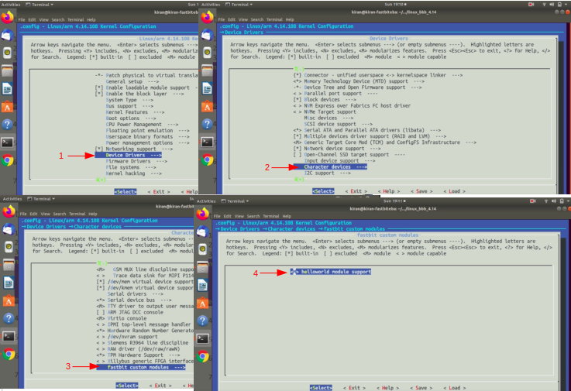Image resolution: width=571 pixels, height=391 pixels.
Task: Open the Terminal app menu above the Device Drivers window
Action: [239, 5]
